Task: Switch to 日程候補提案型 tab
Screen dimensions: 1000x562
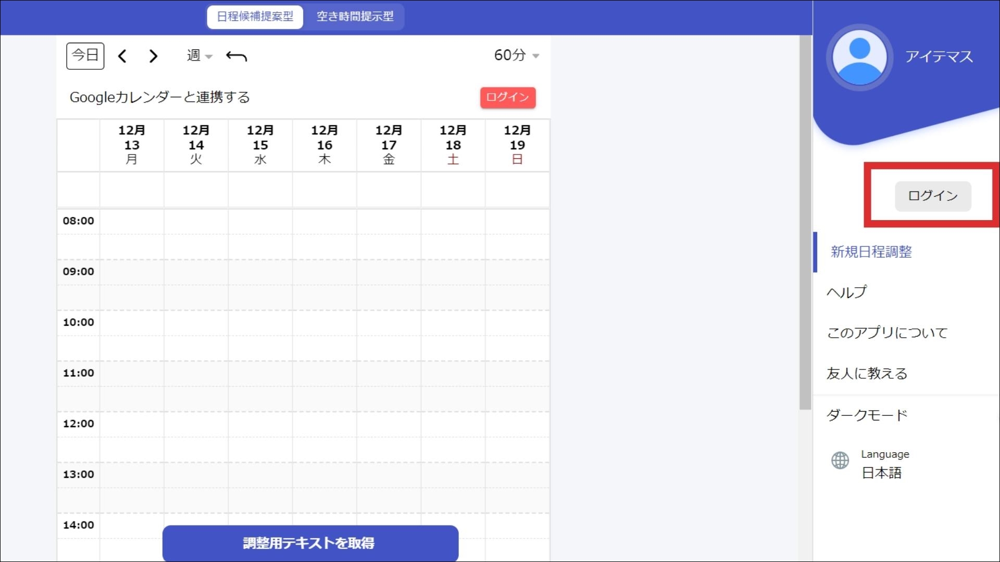Action: pos(255,17)
